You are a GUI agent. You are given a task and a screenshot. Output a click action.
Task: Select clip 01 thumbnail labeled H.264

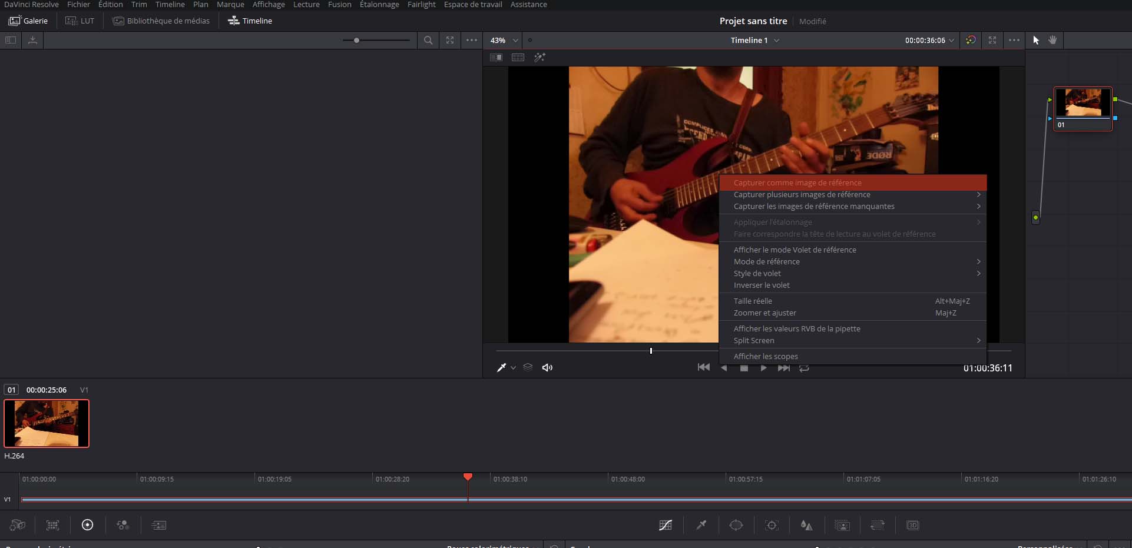tap(47, 423)
